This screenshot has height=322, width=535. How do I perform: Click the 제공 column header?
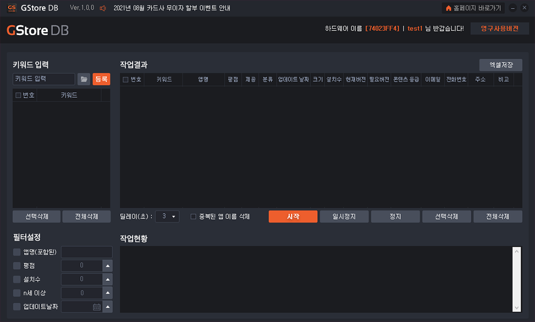click(x=250, y=80)
